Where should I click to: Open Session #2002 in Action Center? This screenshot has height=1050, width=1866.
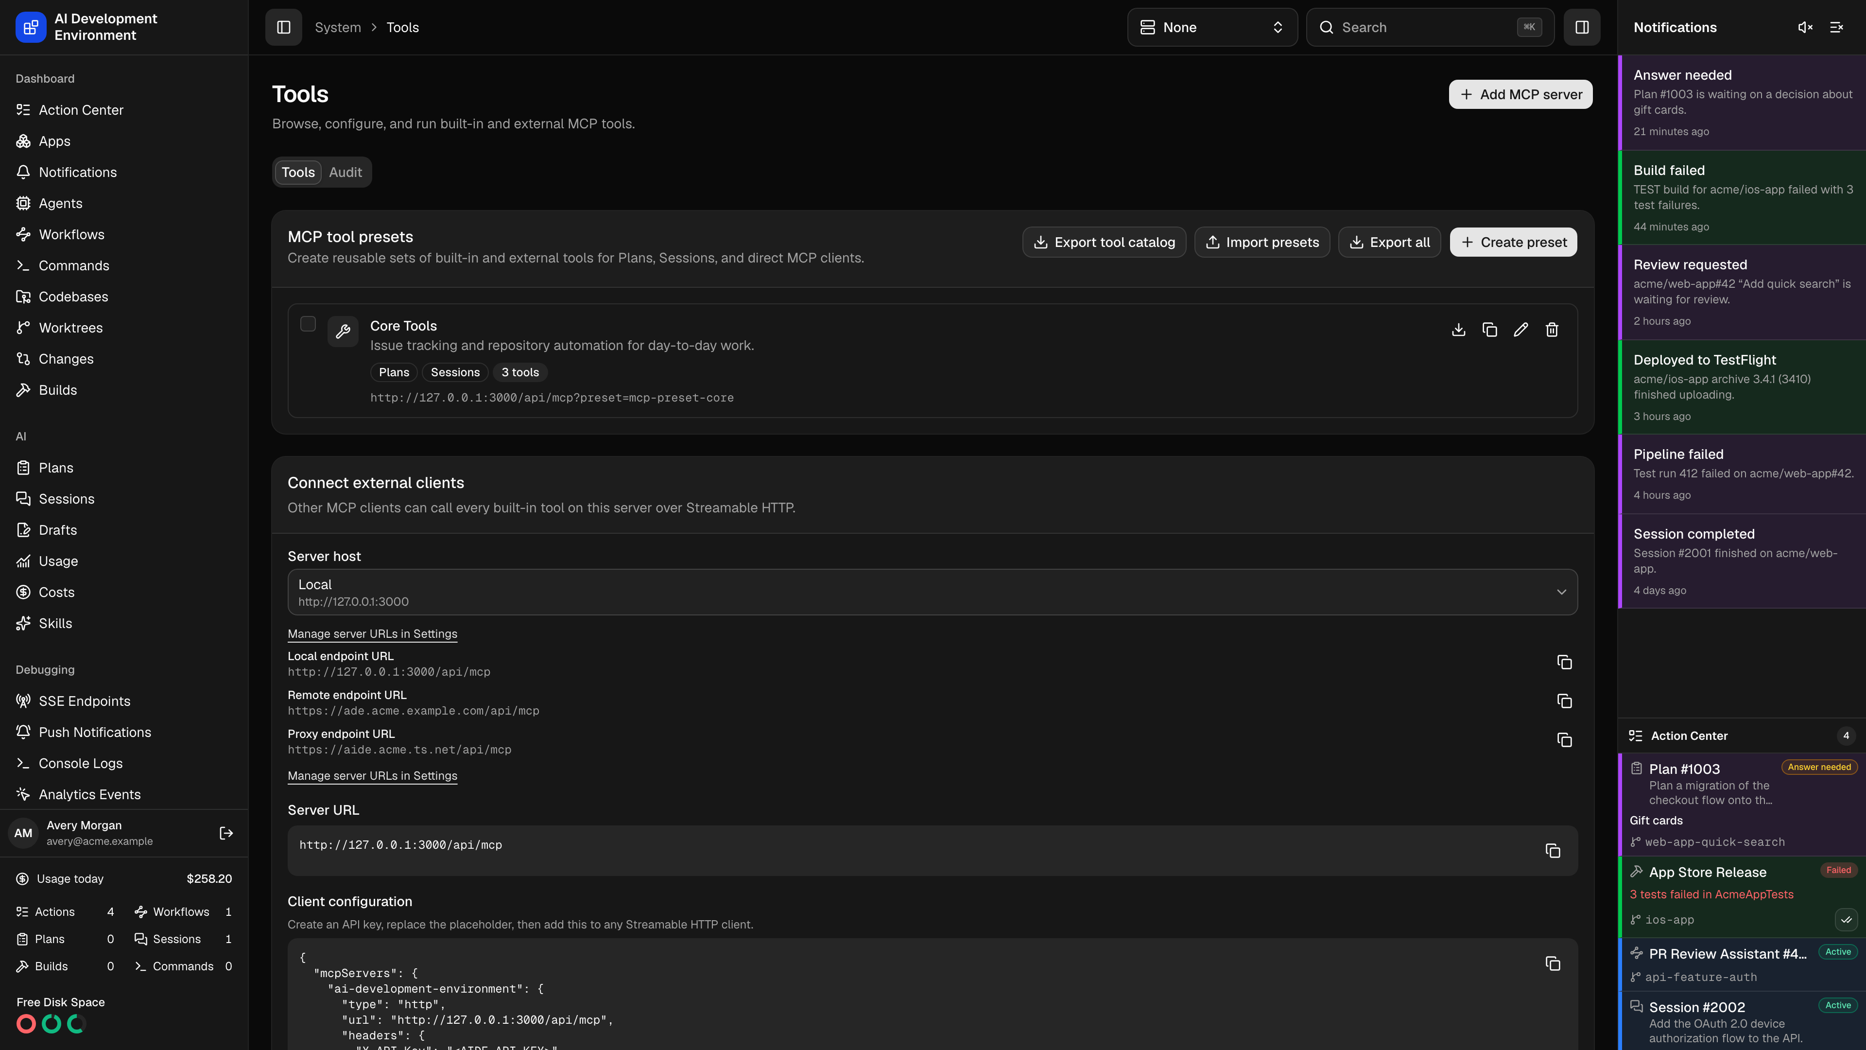[x=1742, y=1021]
